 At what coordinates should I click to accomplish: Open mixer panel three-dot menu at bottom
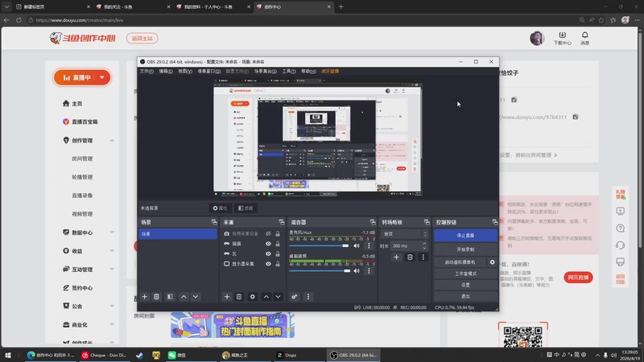coord(308,297)
